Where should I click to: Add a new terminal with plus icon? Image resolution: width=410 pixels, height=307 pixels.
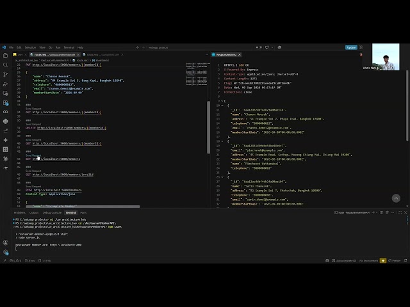[x=373, y=213]
